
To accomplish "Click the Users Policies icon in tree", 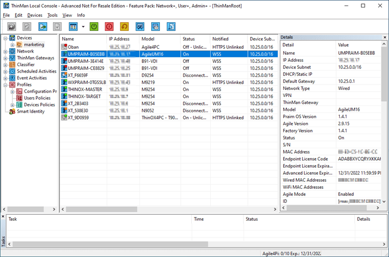I will pos(20,98).
